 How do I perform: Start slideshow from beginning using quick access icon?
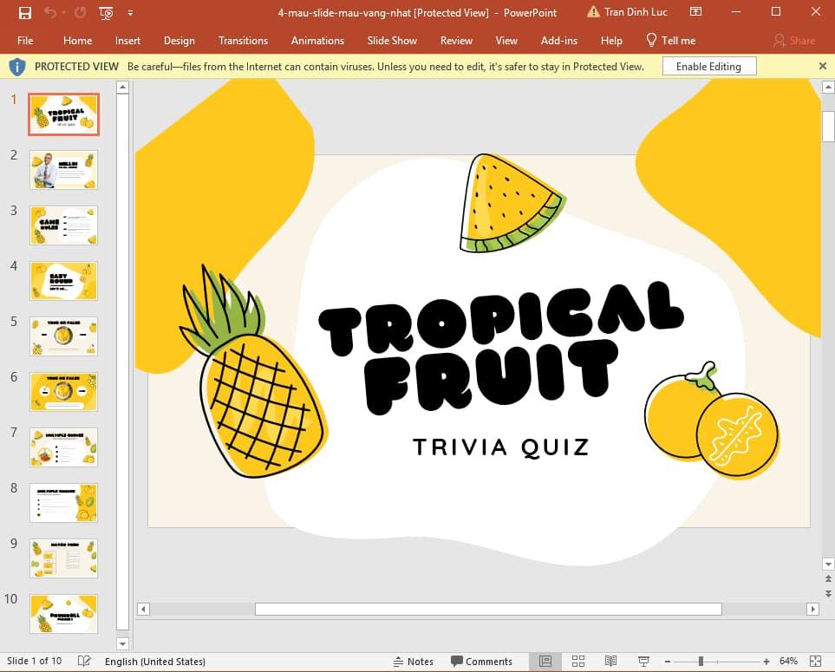pyautogui.click(x=106, y=12)
